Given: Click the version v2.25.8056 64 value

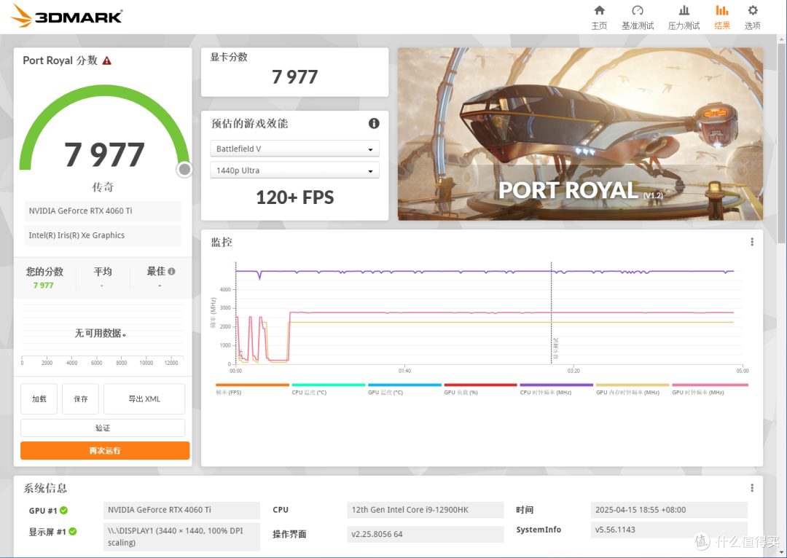Looking at the screenshot, I should tap(425, 534).
